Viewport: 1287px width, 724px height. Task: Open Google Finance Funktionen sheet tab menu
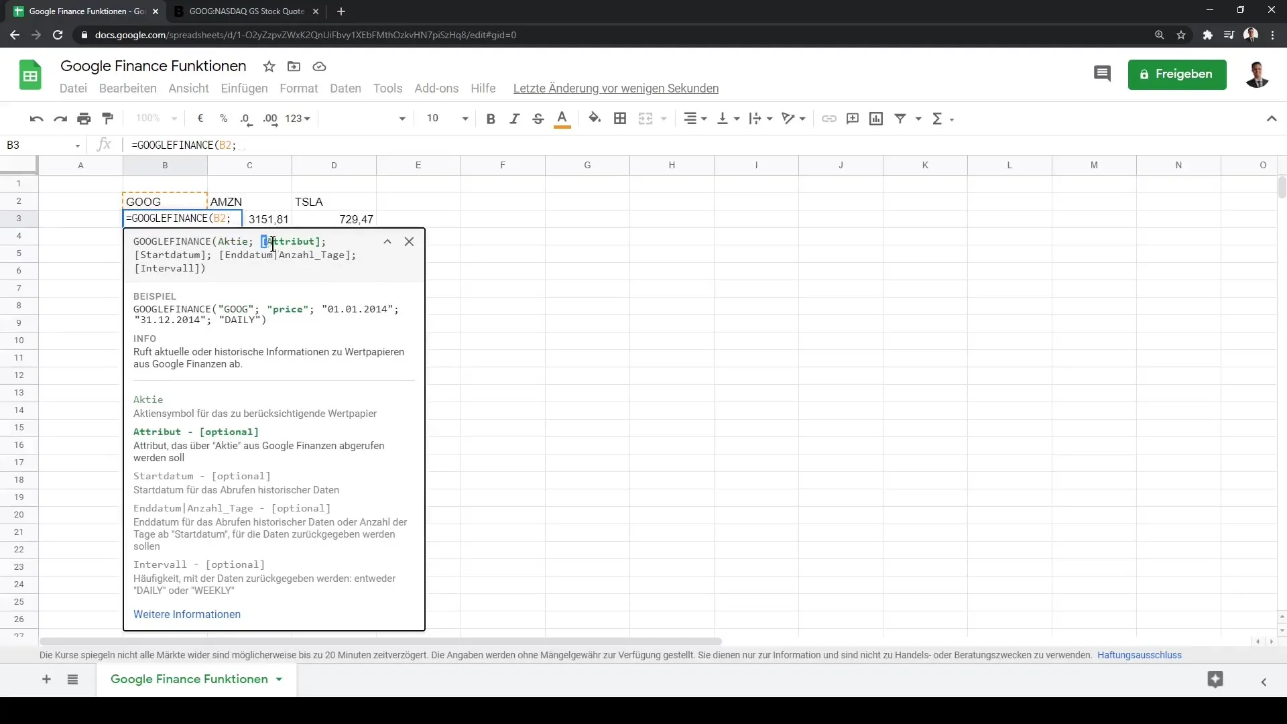[x=279, y=680]
